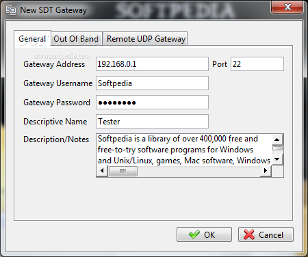Click the notes vertical scrollbar thumb
The height and width of the screenshot is (257, 308).
277,148
